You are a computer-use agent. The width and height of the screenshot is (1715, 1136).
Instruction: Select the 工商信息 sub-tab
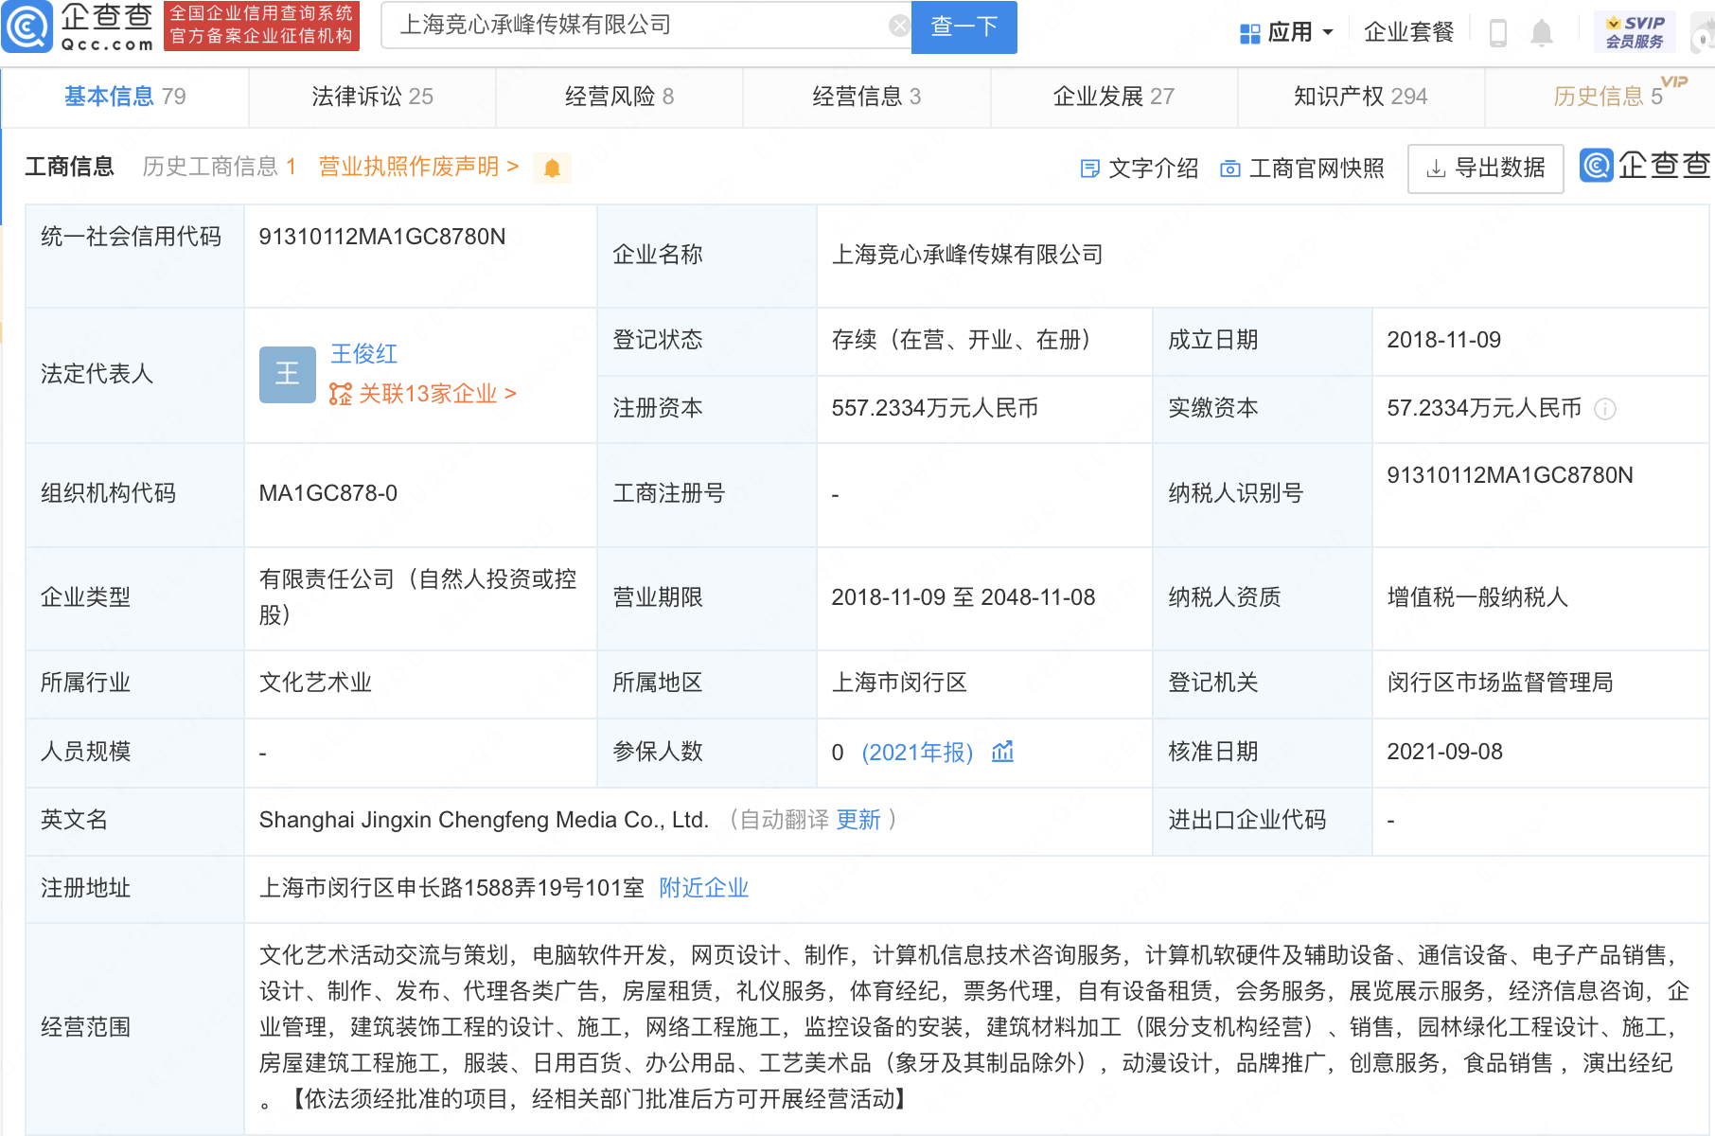[x=70, y=168]
